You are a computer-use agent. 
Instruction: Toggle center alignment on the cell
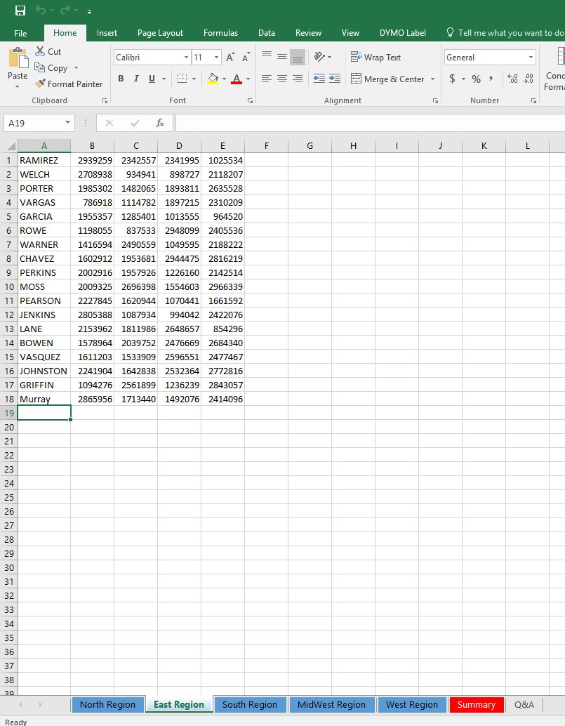click(281, 79)
